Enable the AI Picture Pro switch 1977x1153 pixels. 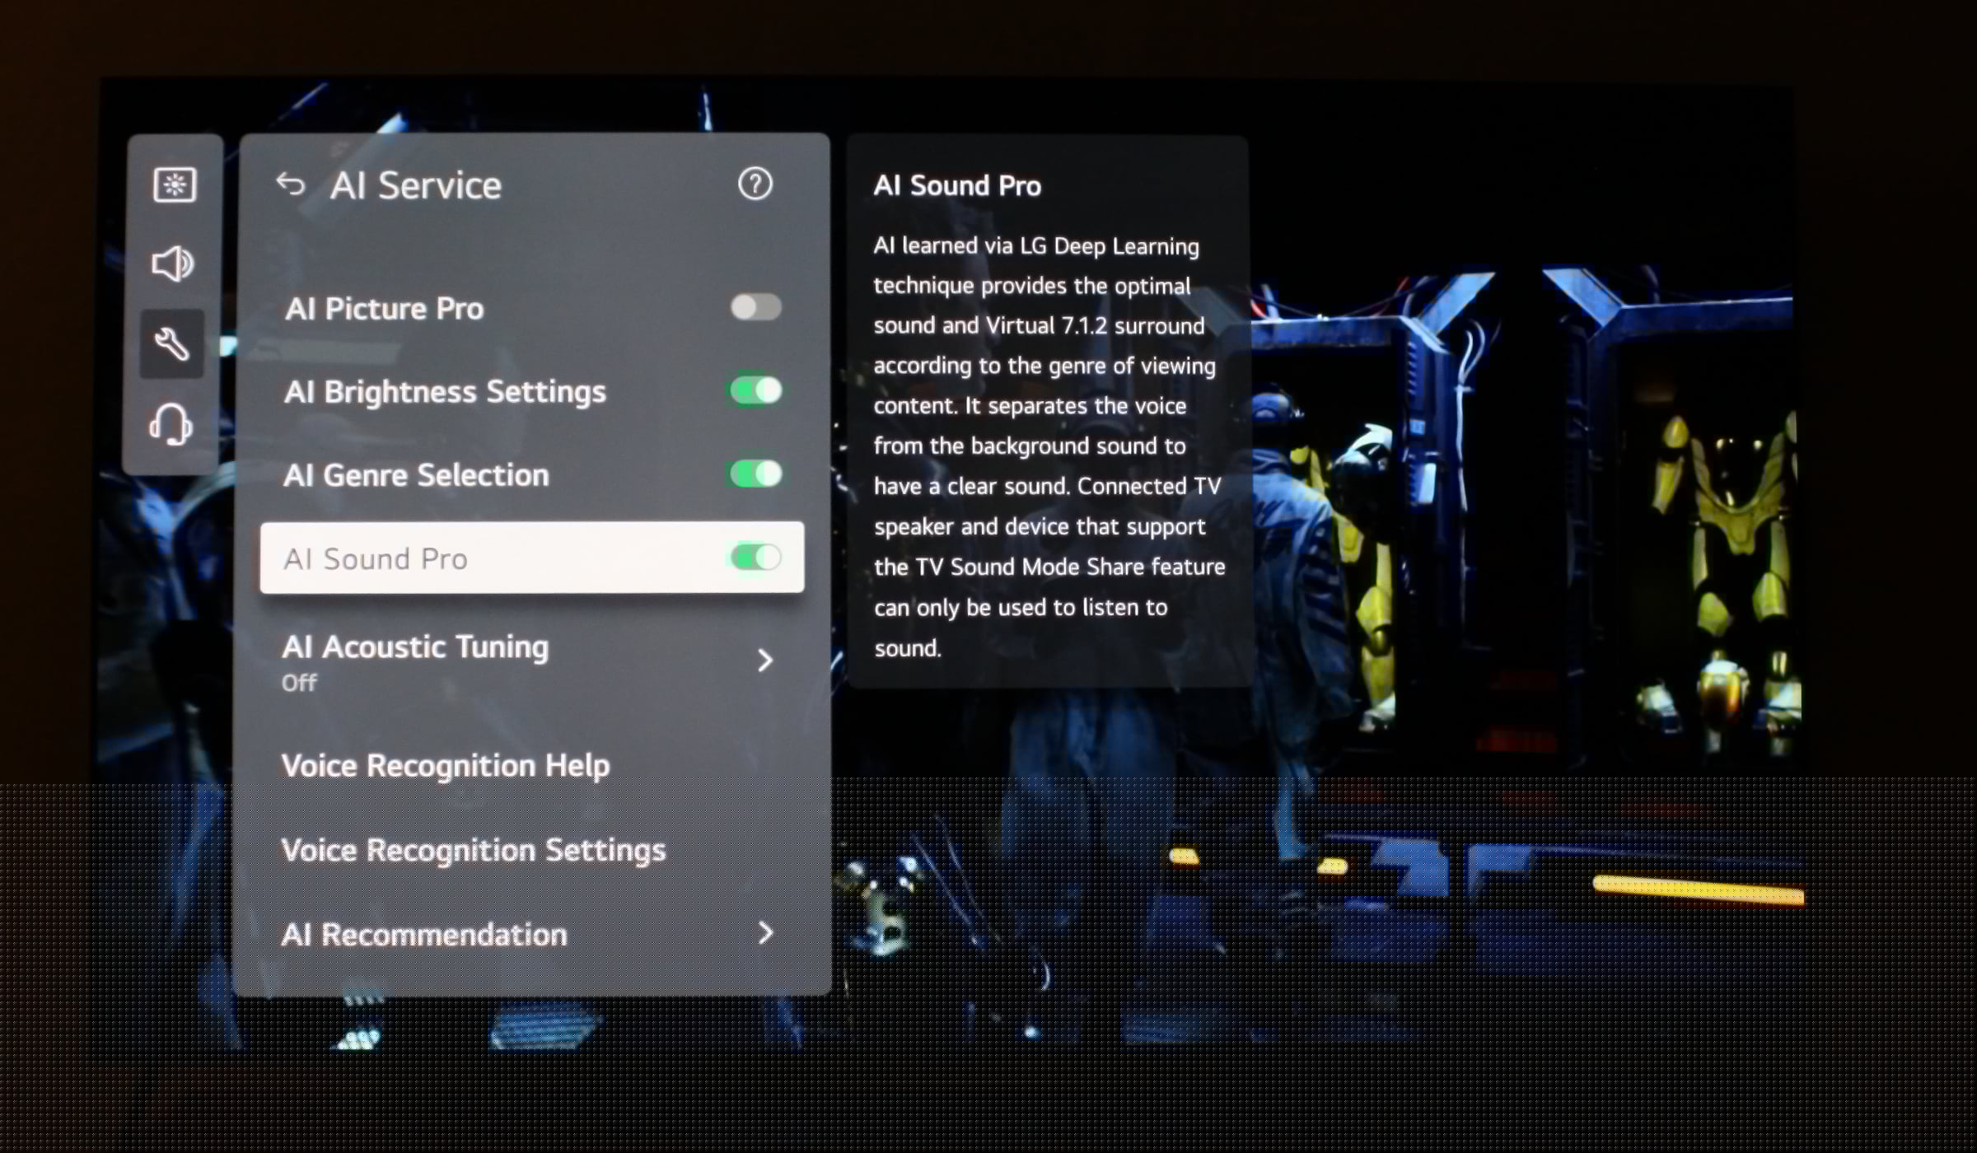point(755,307)
